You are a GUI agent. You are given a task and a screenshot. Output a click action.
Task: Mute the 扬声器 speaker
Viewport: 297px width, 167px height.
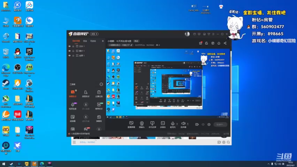(183, 125)
